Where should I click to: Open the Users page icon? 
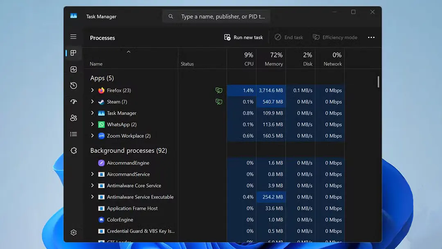pos(73,118)
